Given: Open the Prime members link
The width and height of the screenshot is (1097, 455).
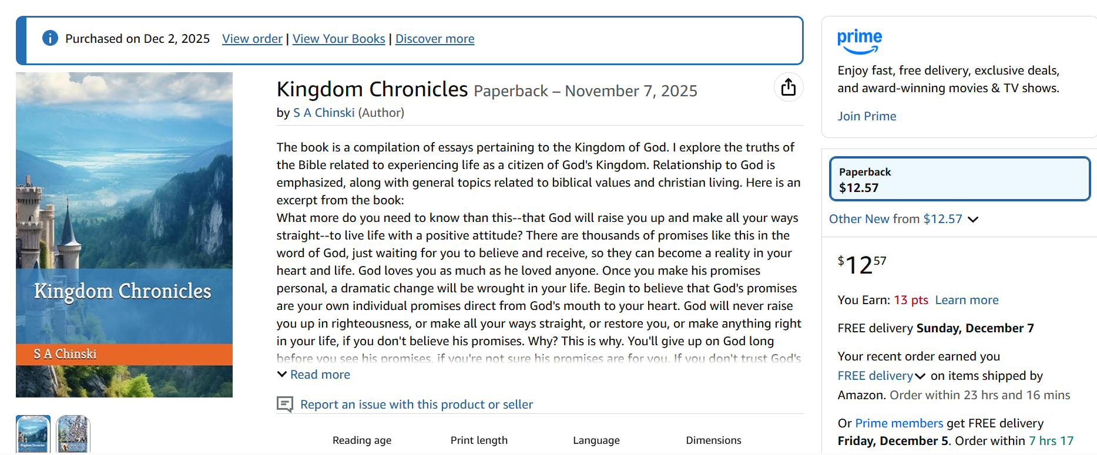Looking at the screenshot, I should (898, 423).
